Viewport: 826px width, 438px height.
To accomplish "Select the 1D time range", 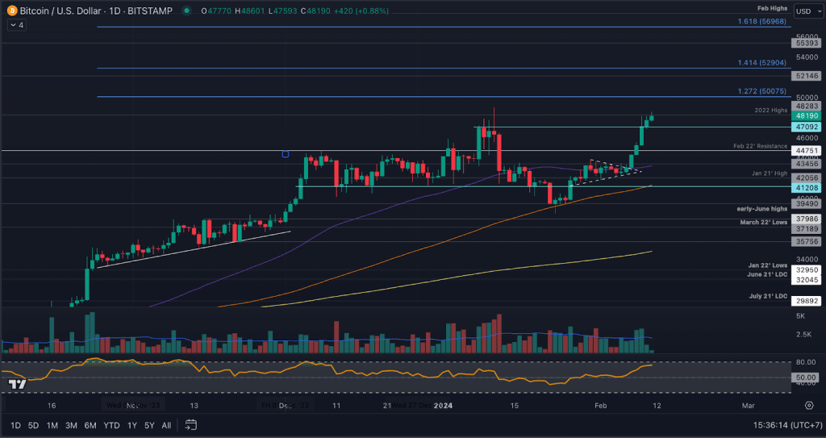I will [16, 425].
